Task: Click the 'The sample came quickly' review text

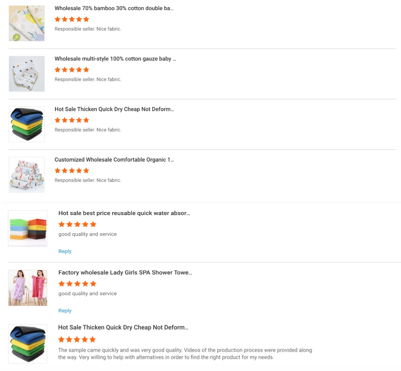Action: 185,354
